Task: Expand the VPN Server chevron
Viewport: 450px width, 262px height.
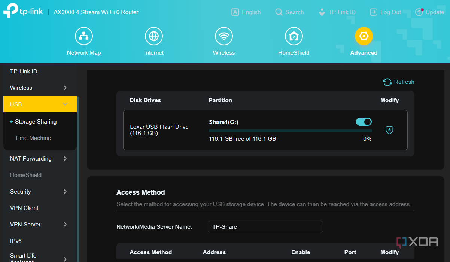Action: (65, 225)
